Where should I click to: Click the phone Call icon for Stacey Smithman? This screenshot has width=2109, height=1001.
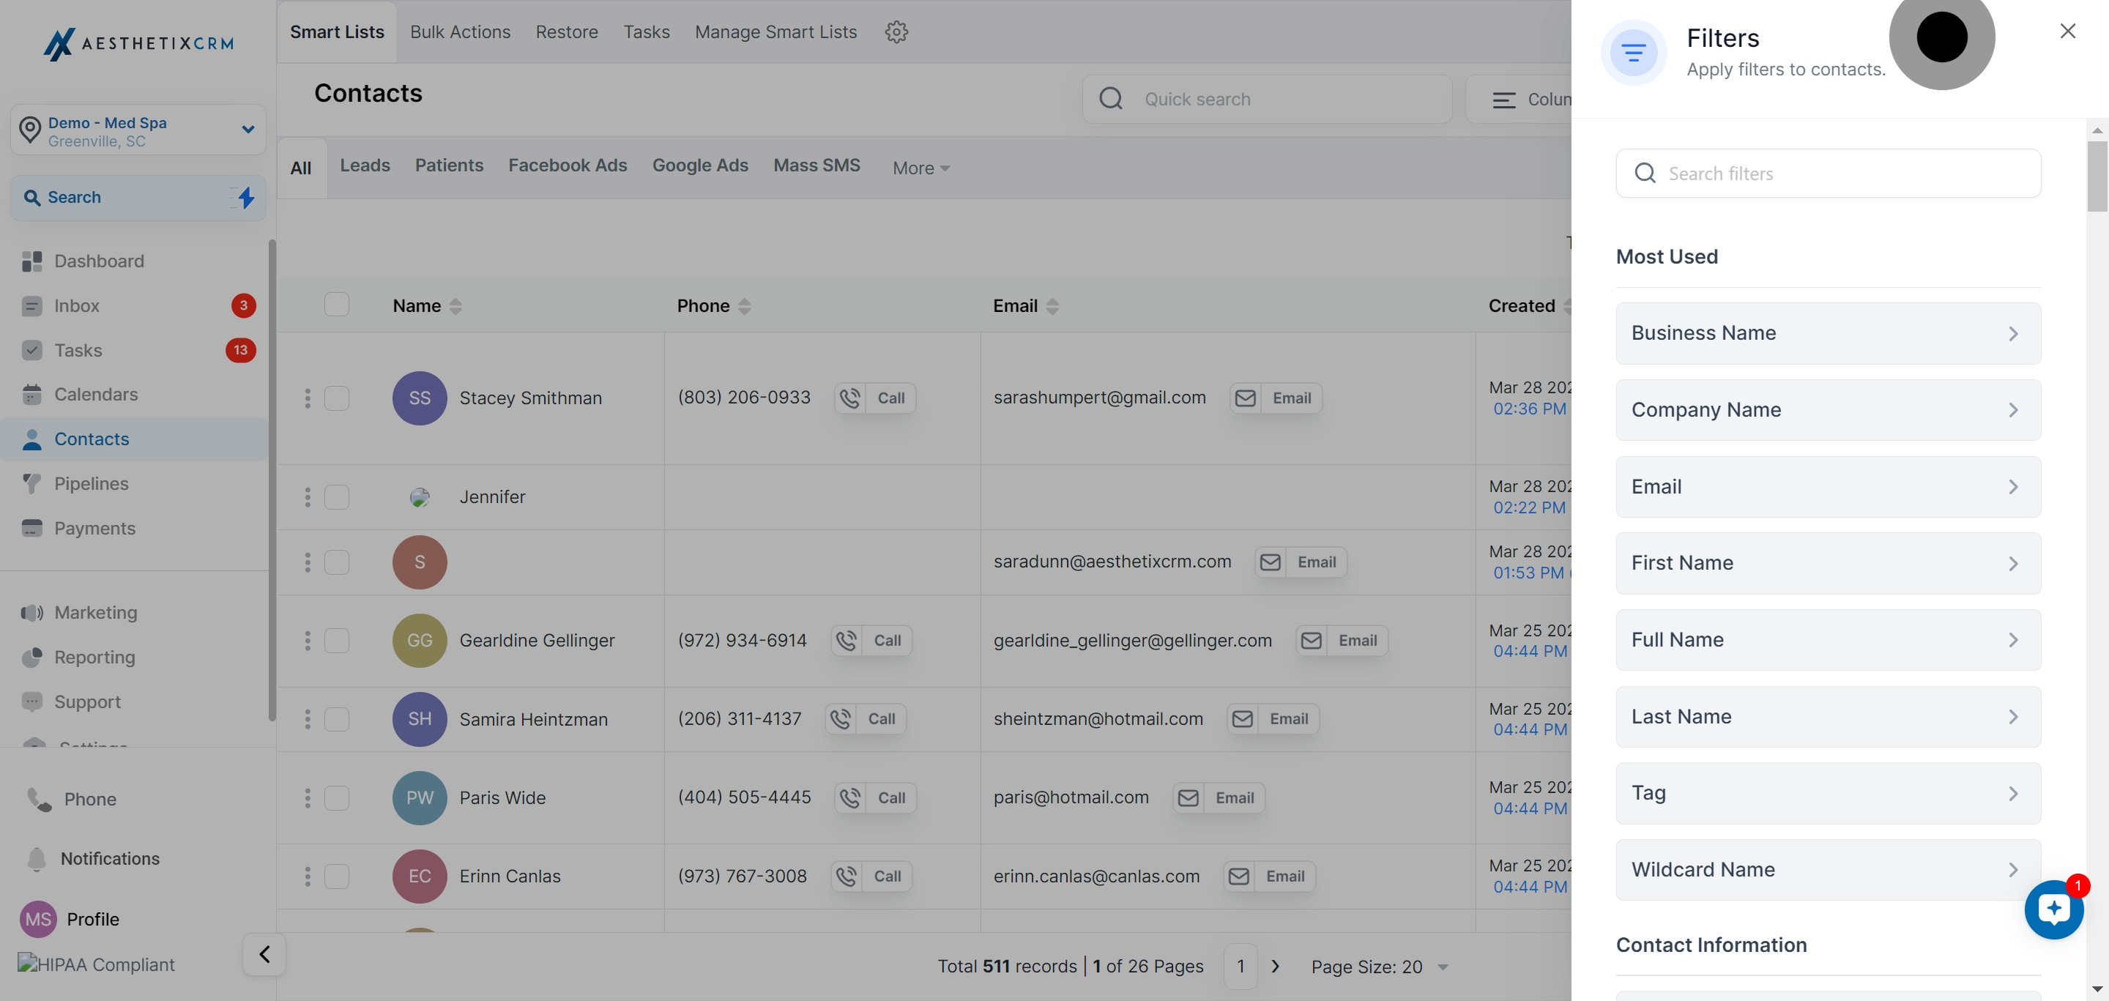click(x=849, y=398)
